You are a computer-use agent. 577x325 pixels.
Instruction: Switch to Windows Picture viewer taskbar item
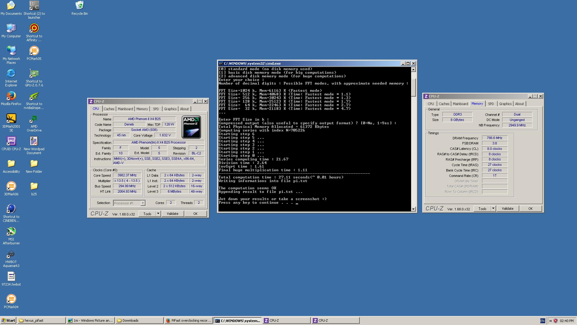pyautogui.click(x=90, y=320)
